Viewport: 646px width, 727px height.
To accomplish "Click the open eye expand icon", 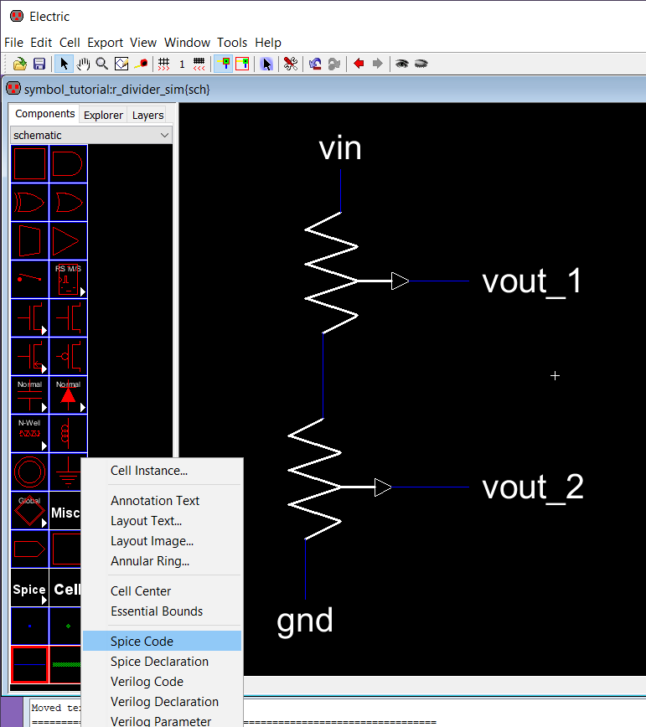I will (x=401, y=64).
